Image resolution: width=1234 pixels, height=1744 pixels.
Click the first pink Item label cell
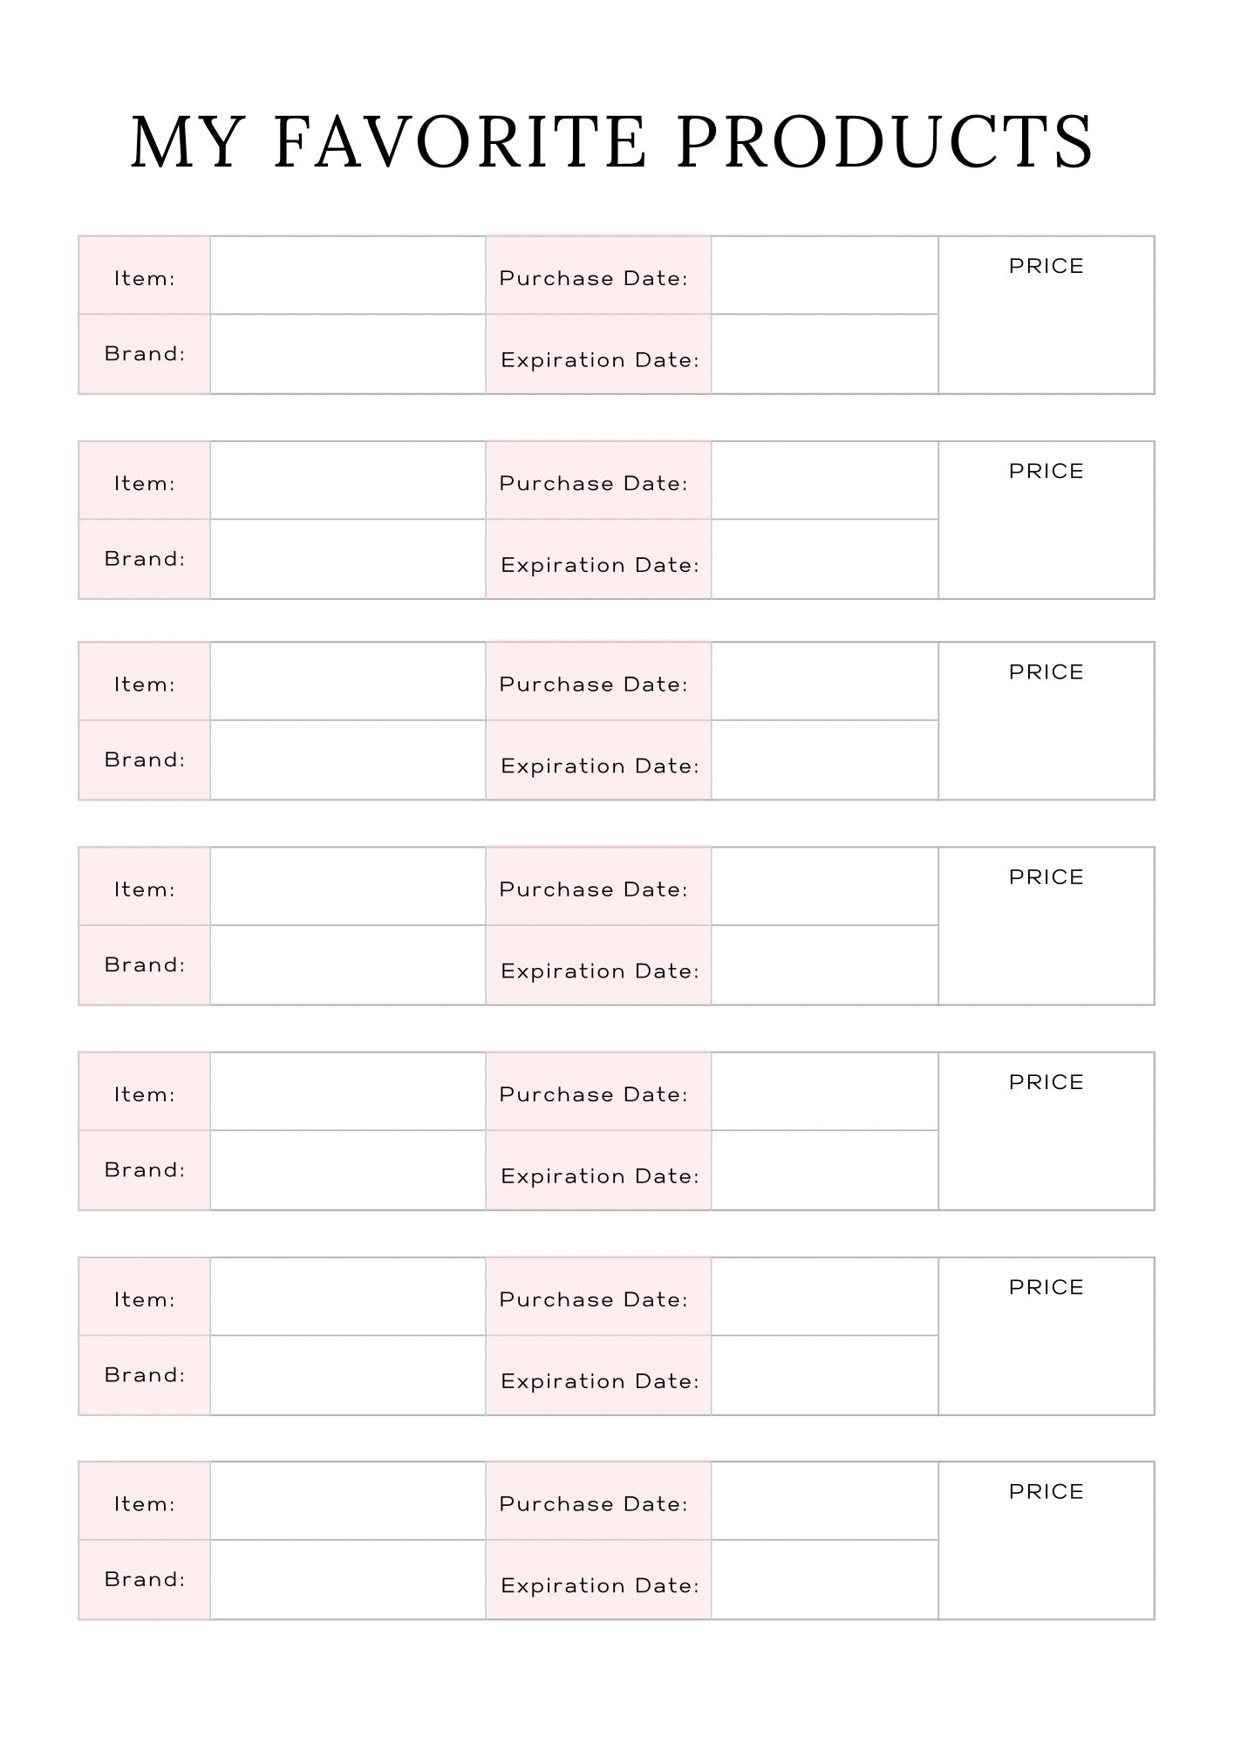[x=145, y=276]
